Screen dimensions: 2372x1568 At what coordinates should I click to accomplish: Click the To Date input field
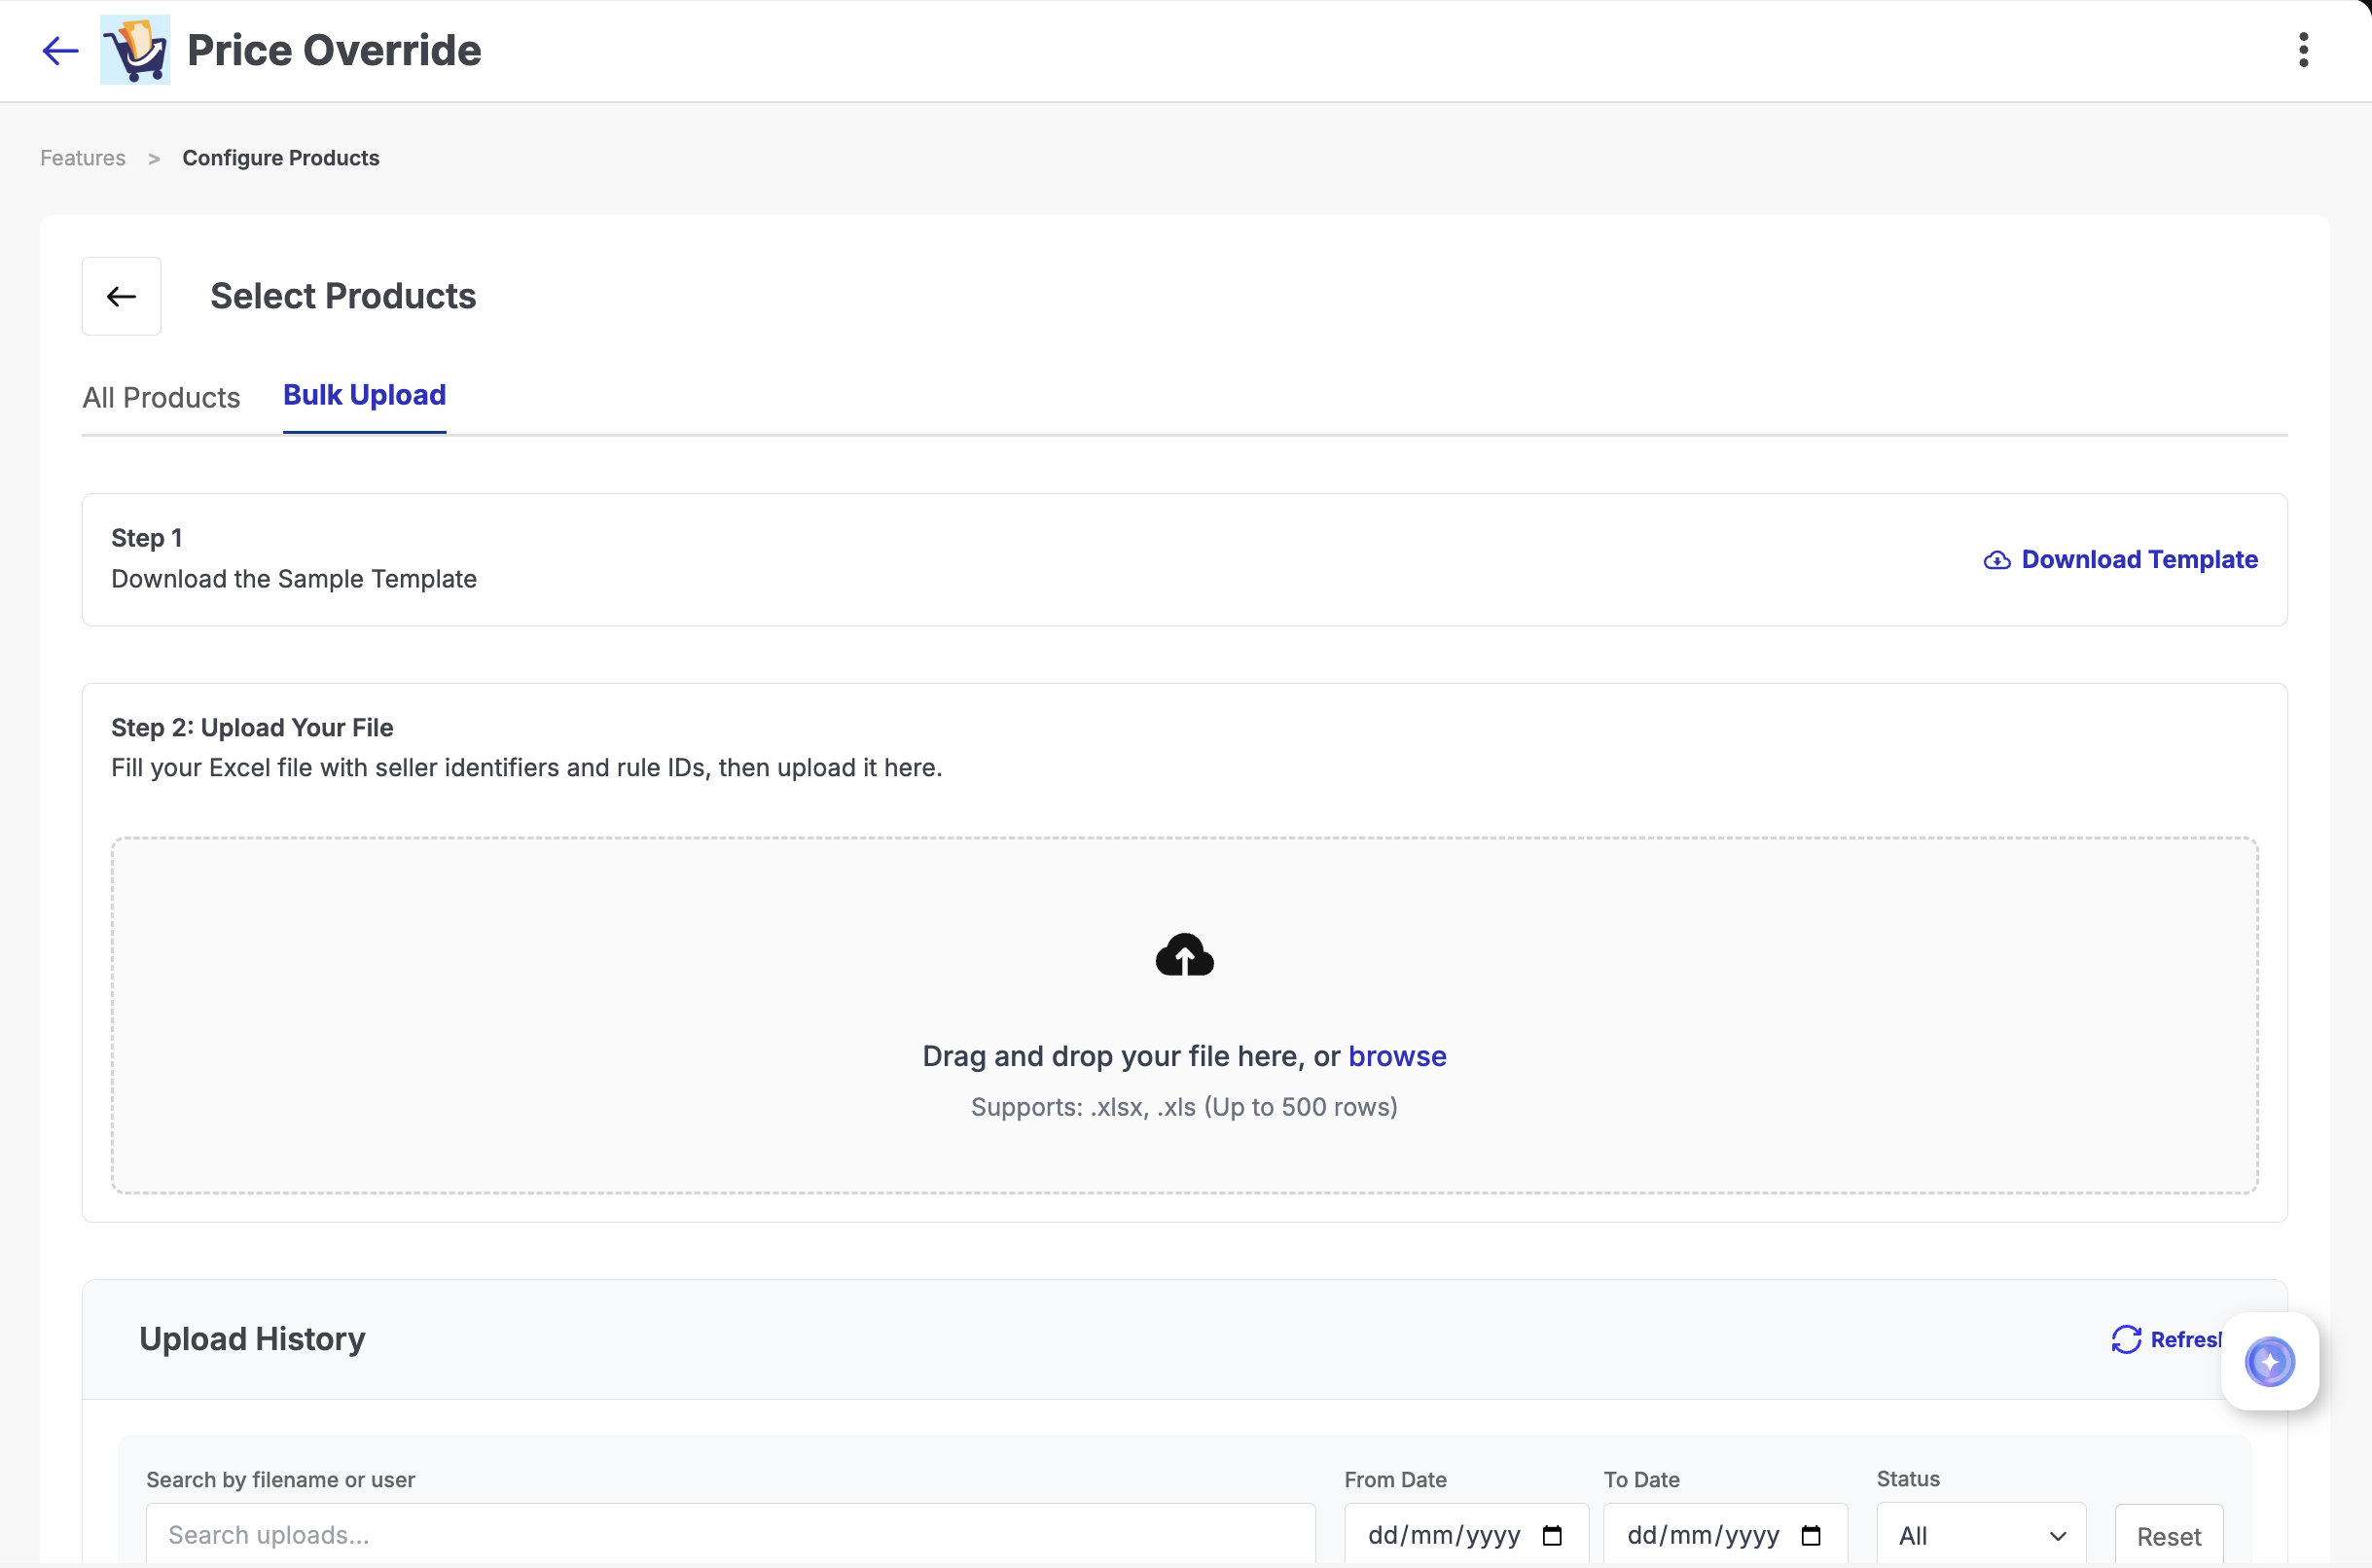(1725, 1535)
